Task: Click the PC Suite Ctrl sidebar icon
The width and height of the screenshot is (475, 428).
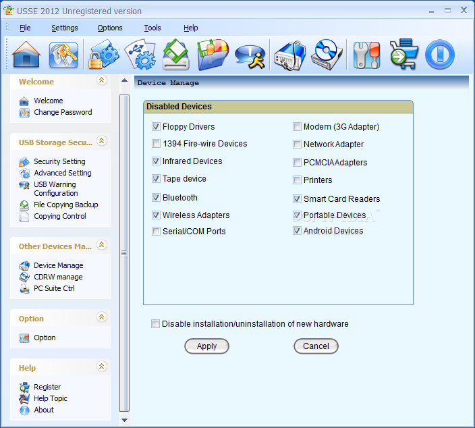Action: pyautogui.click(x=24, y=289)
